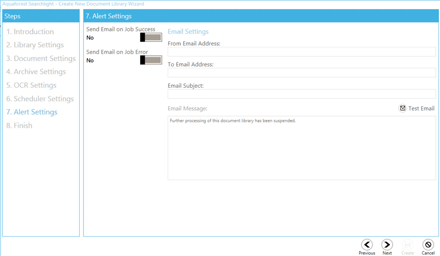This screenshot has width=440, height=256.
Task: Click the Cancel circle icon
Action: click(428, 245)
